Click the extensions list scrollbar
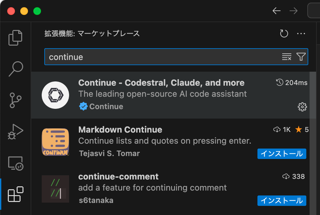 point(313,95)
